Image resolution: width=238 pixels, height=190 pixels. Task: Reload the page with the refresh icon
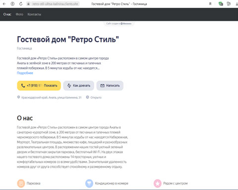coord(21,4)
